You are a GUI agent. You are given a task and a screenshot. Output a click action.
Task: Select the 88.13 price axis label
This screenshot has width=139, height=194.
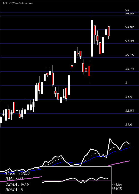(130, 69)
